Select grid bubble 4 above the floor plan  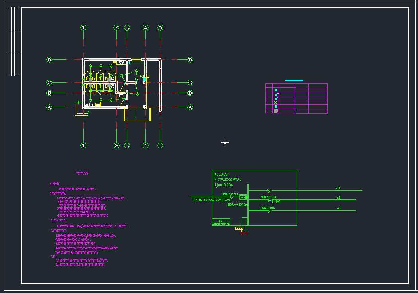145,28
